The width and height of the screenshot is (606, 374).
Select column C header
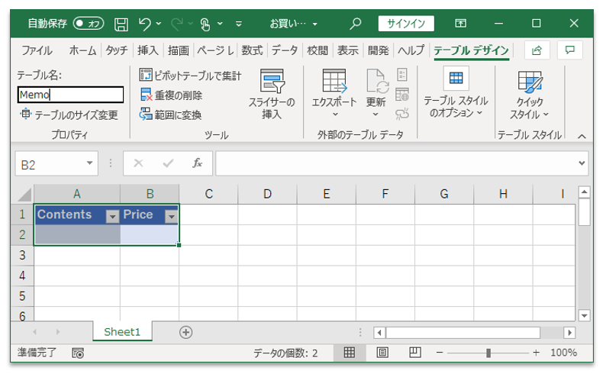click(208, 194)
